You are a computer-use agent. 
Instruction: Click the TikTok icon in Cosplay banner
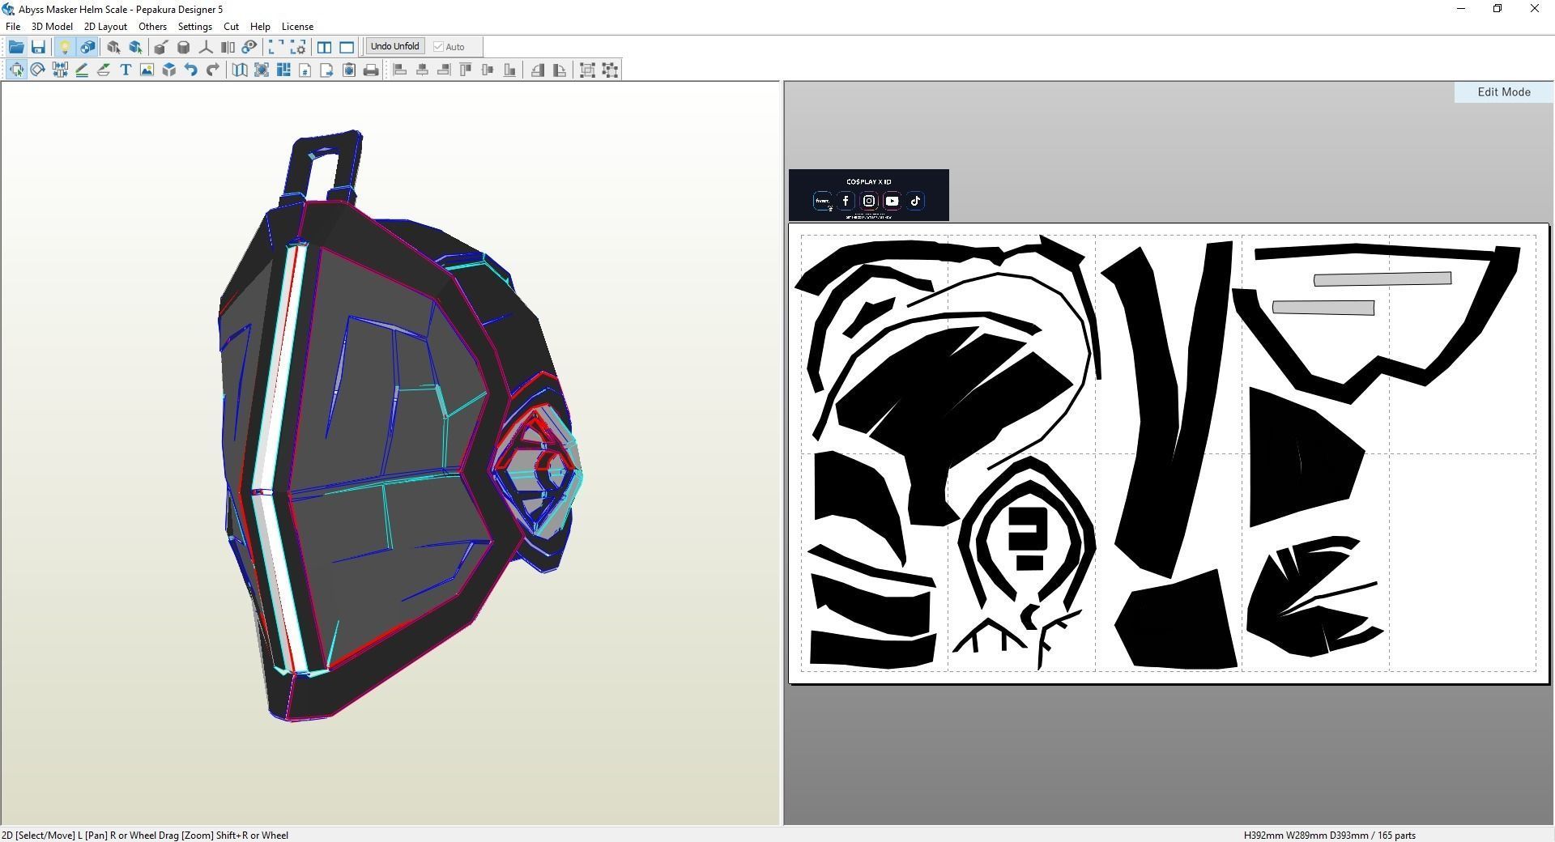pos(915,201)
